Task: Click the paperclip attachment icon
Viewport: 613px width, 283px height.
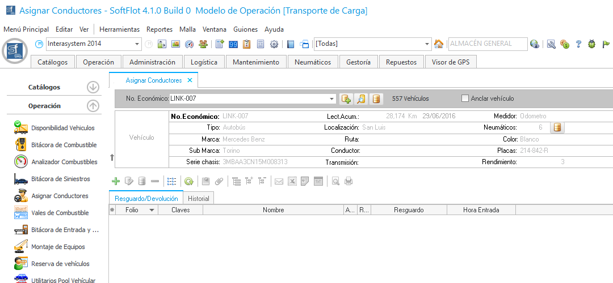Action: [x=219, y=181]
